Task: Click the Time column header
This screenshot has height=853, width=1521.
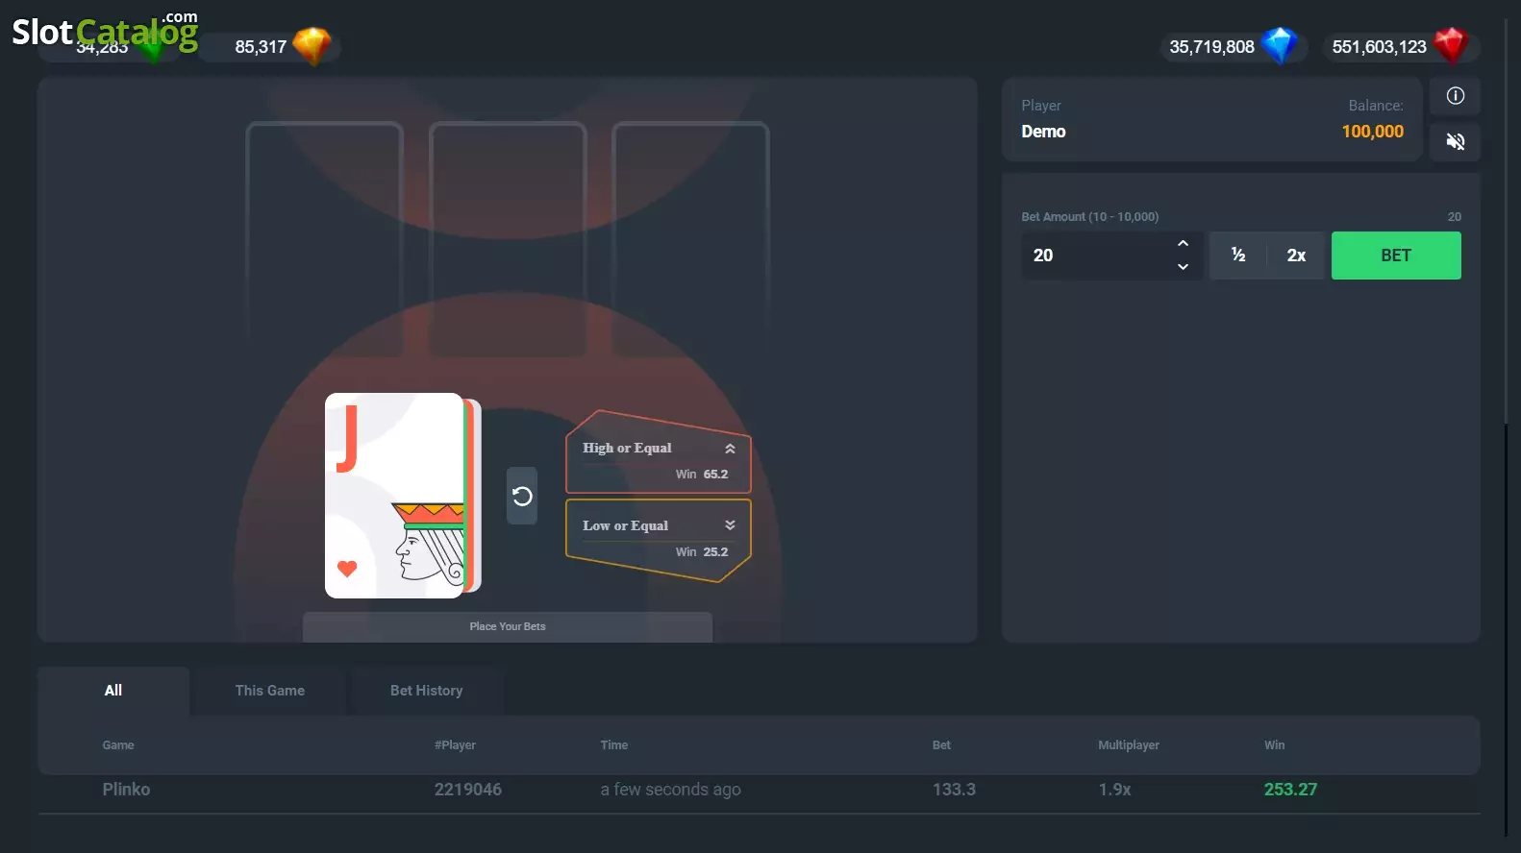Action: [x=614, y=745]
